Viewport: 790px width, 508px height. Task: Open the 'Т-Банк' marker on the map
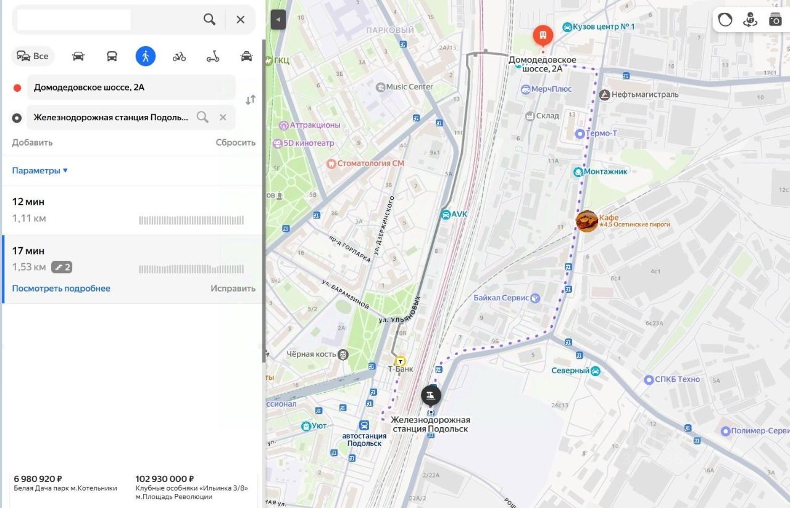pos(401,361)
